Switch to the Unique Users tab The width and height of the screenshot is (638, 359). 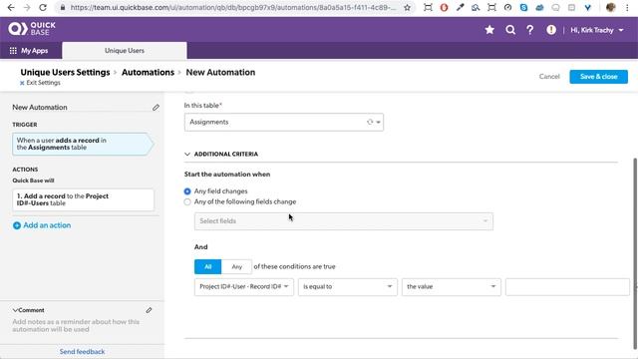click(x=125, y=51)
